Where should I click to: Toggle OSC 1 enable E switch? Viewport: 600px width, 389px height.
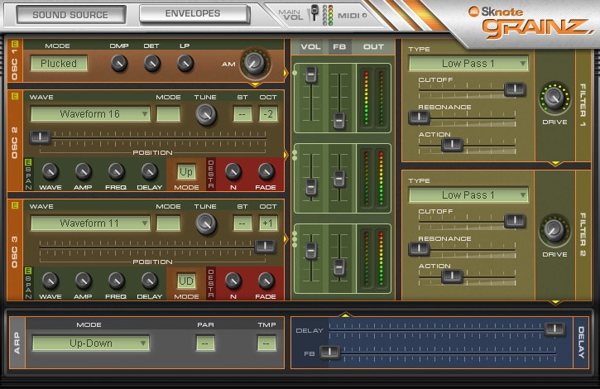click(15, 44)
